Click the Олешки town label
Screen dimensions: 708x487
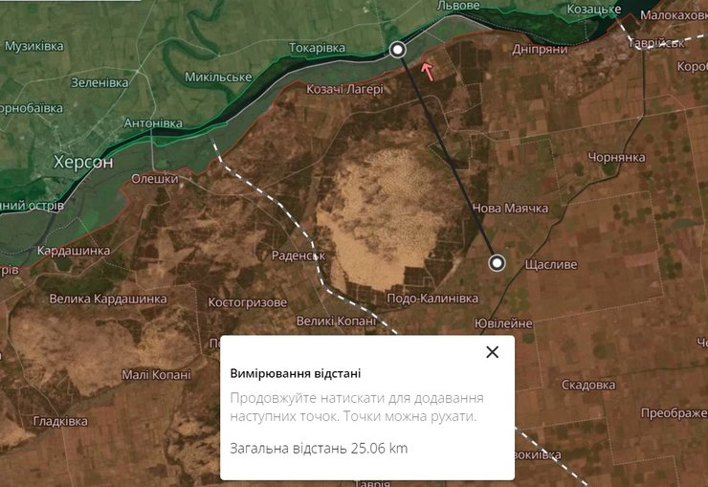pos(155,179)
